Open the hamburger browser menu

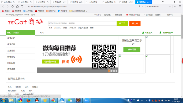pyautogui.click(x=180, y=6)
